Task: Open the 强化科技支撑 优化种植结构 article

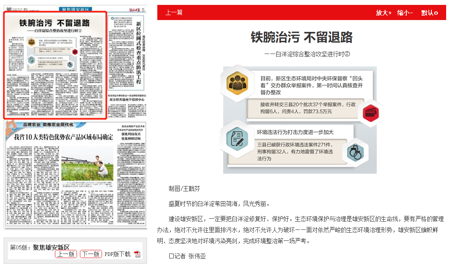Action: [x=131, y=135]
